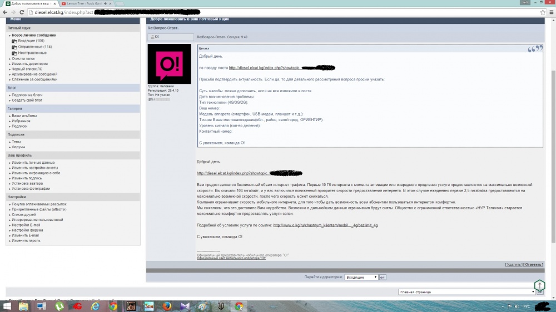Open a new browser tab

[120, 3]
